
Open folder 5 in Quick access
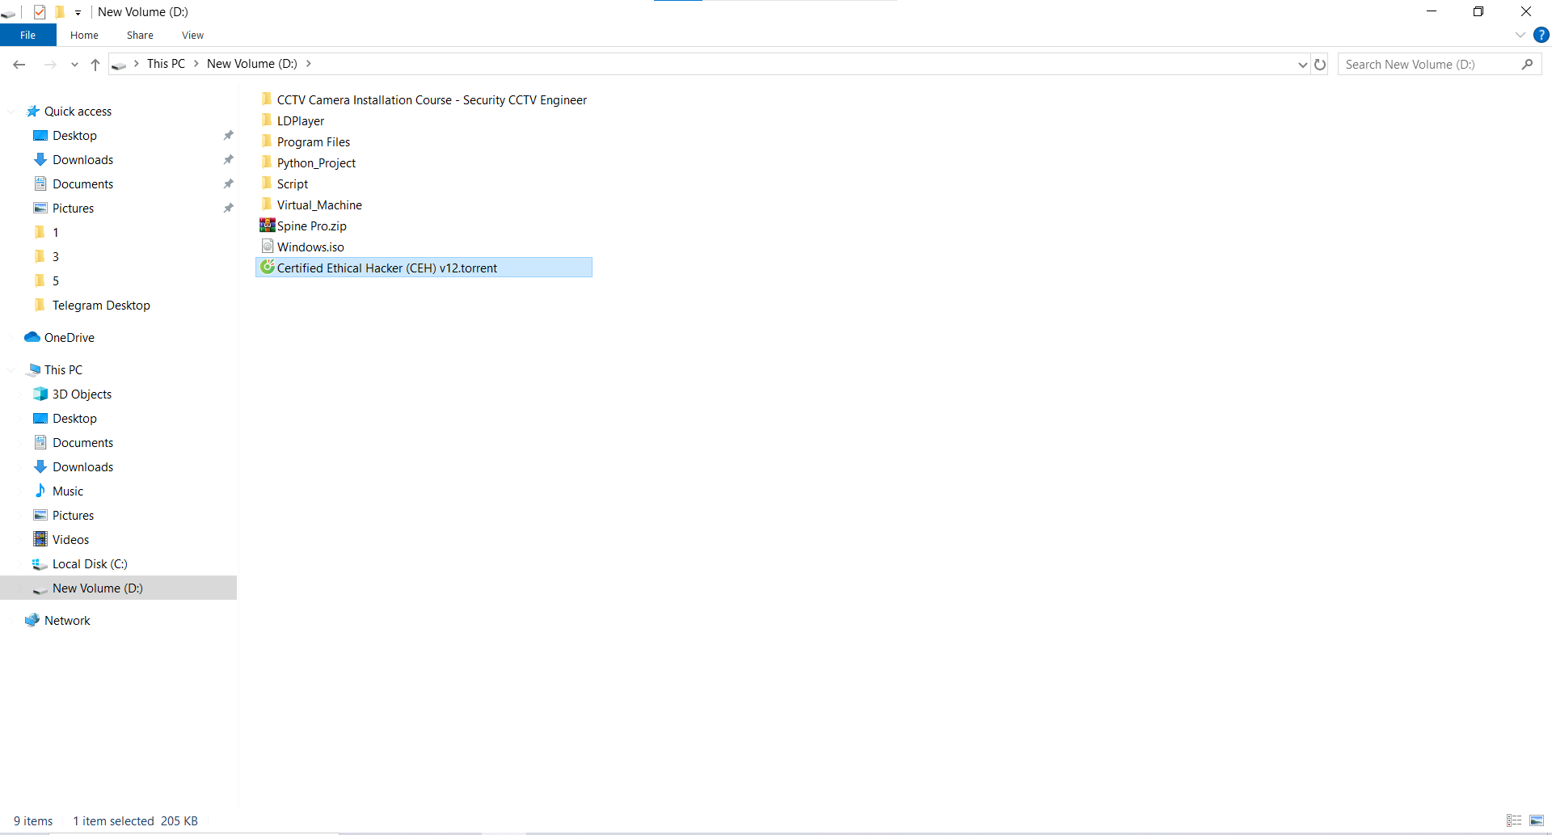[x=55, y=280]
